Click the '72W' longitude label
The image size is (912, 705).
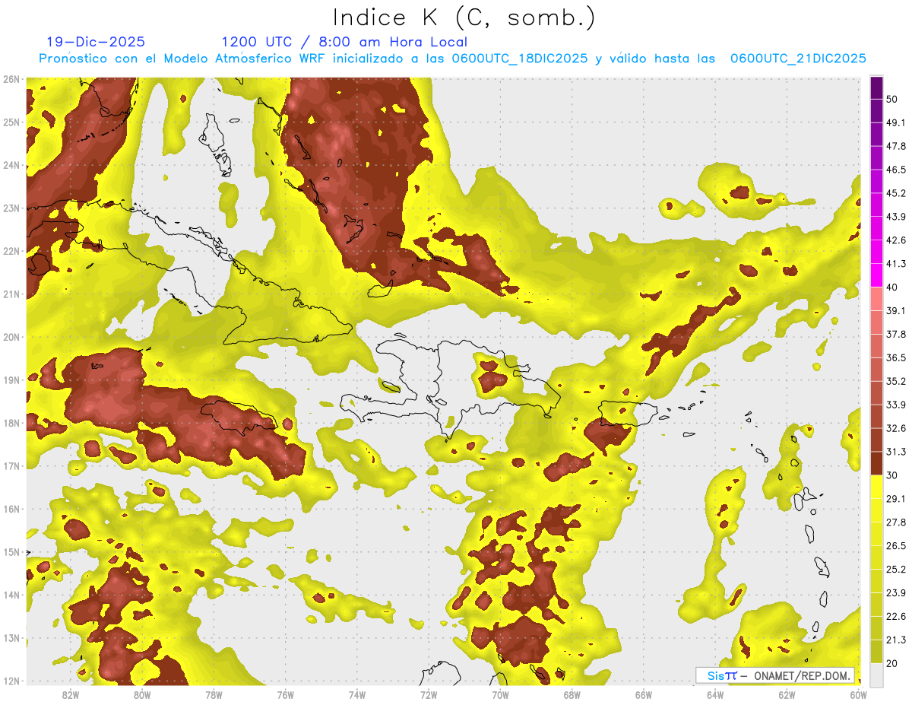(429, 694)
